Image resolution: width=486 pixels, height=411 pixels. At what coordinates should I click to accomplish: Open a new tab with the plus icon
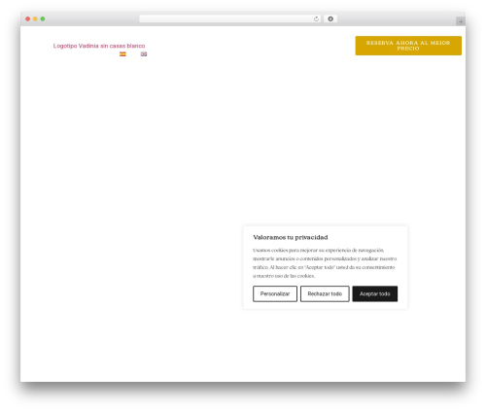[461, 21]
